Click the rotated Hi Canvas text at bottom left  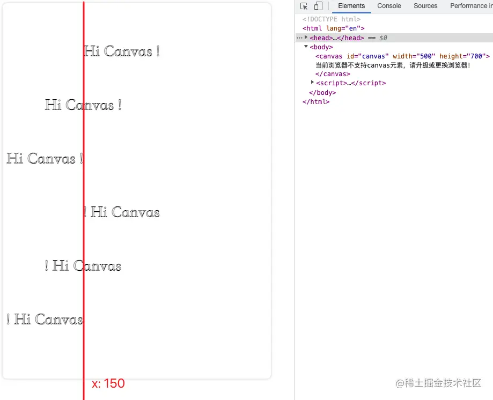45,319
